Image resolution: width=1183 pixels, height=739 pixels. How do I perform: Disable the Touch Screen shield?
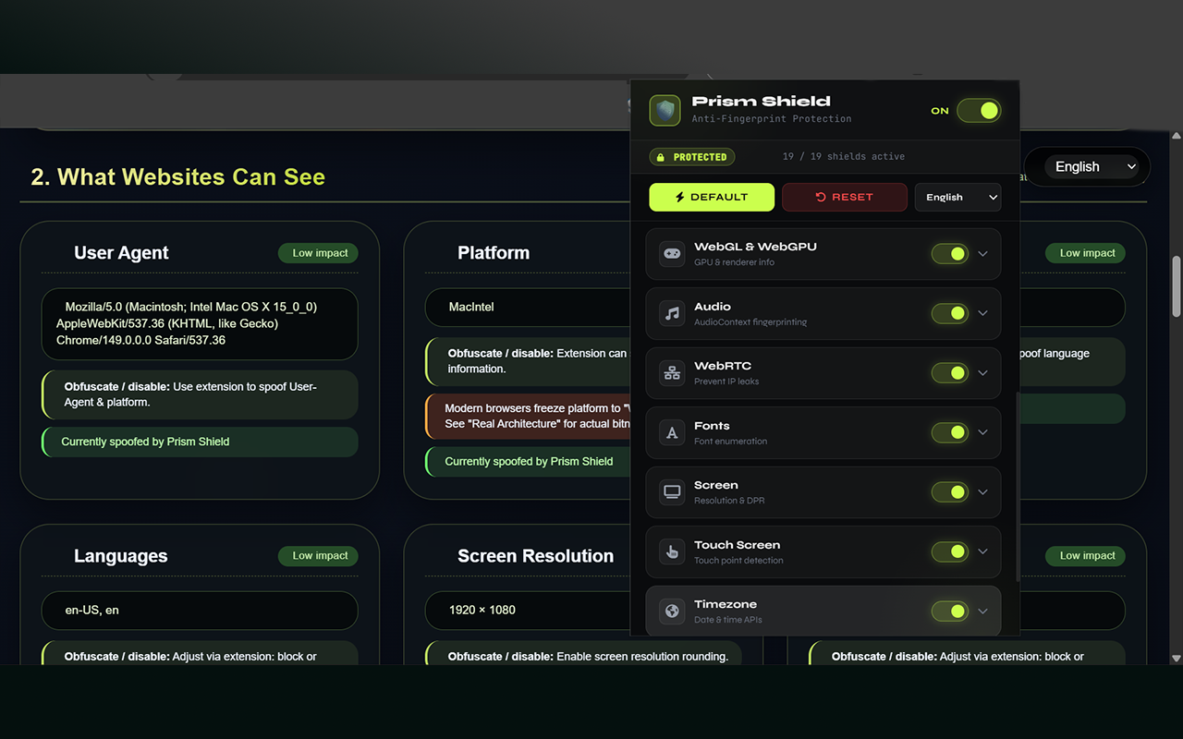click(x=950, y=551)
